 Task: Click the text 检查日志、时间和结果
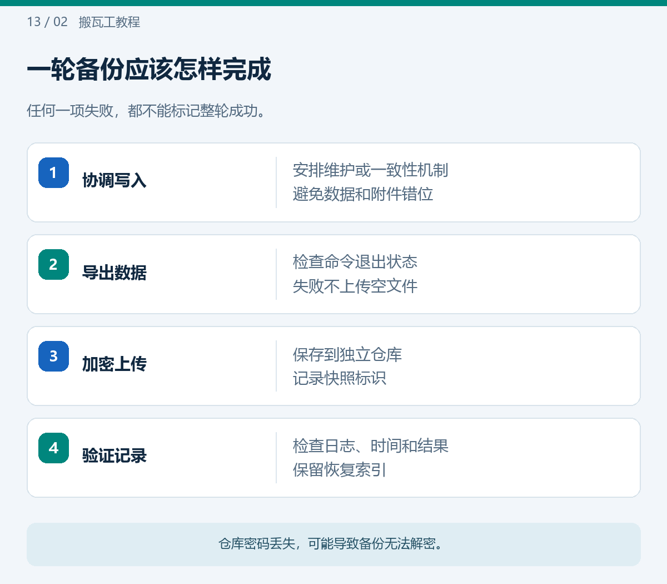371,446
